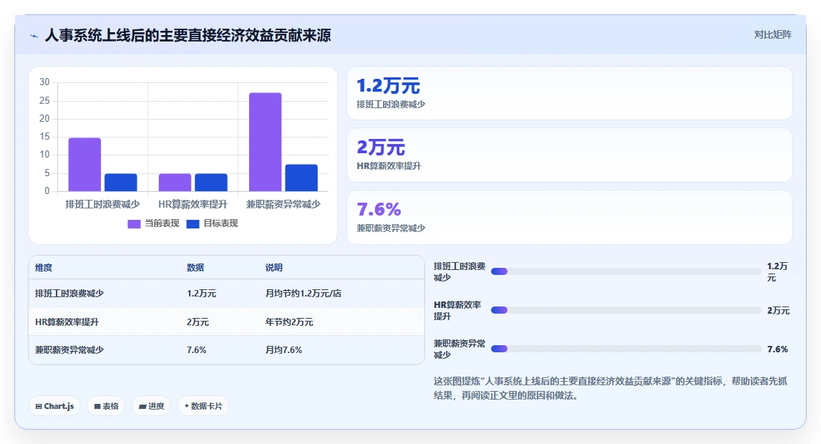Click the blue lightning icon beside the title

[34, 36]
